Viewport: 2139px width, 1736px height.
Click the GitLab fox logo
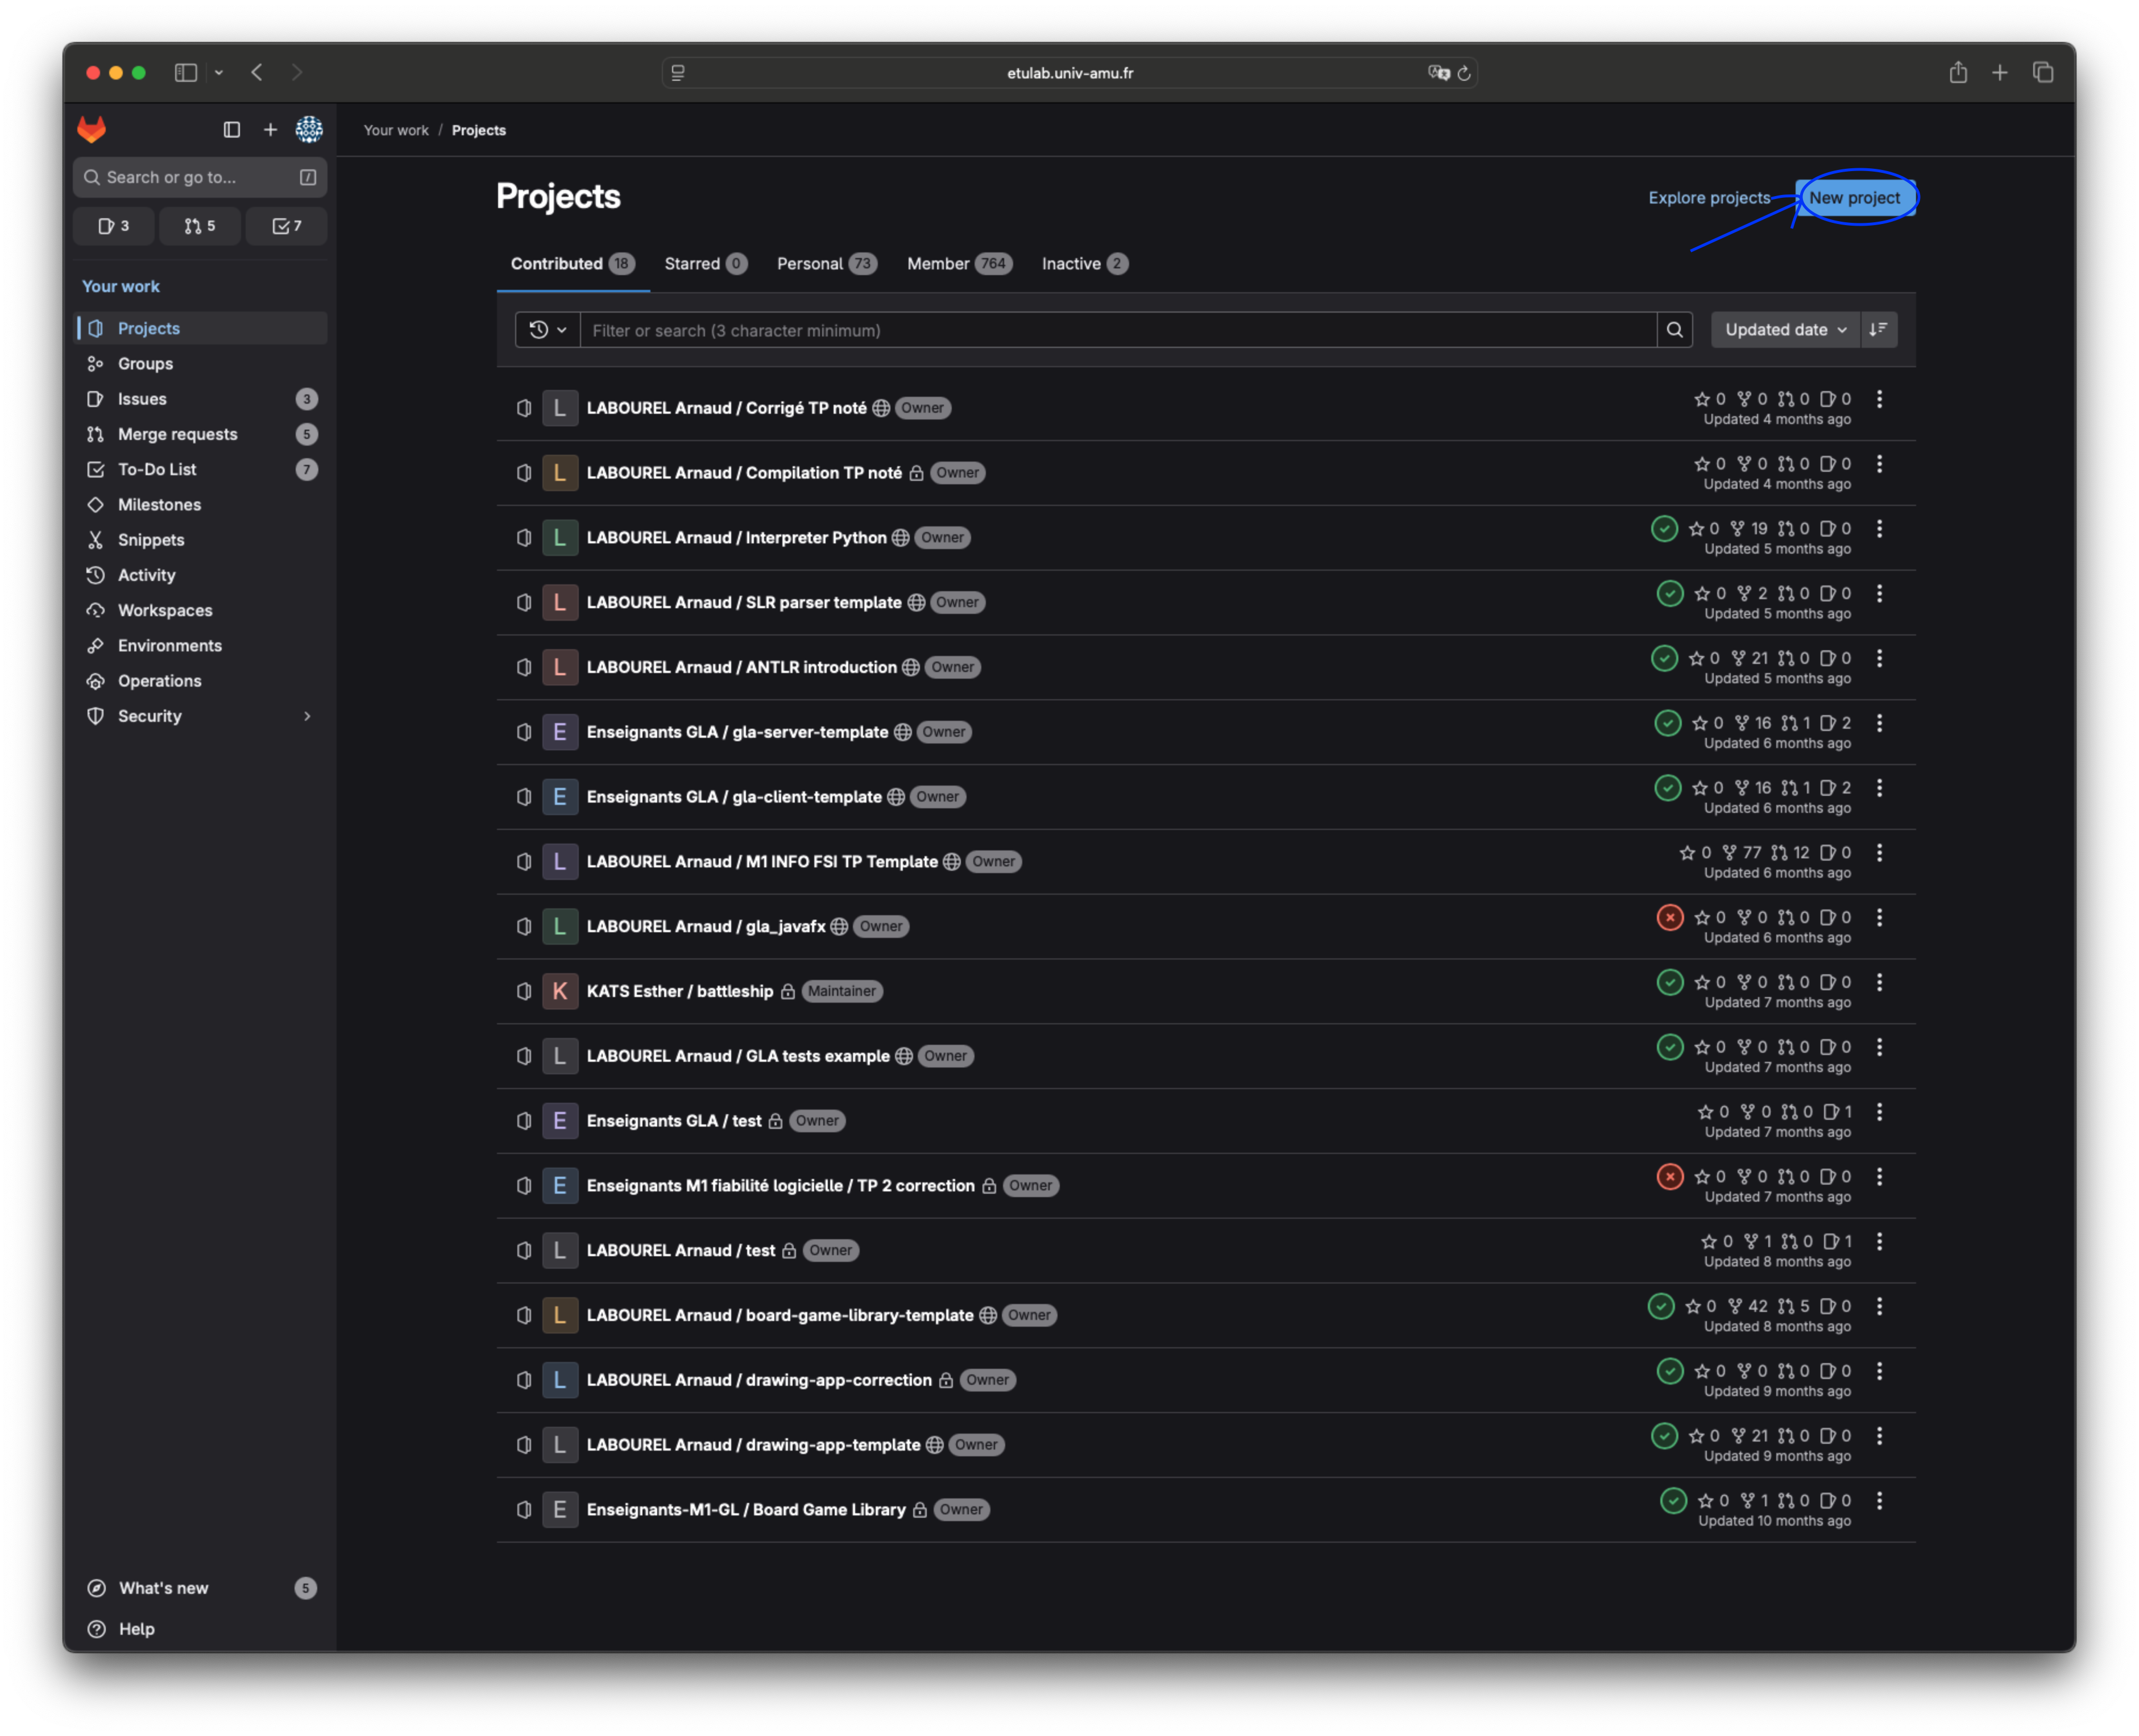tap(92, 129)
